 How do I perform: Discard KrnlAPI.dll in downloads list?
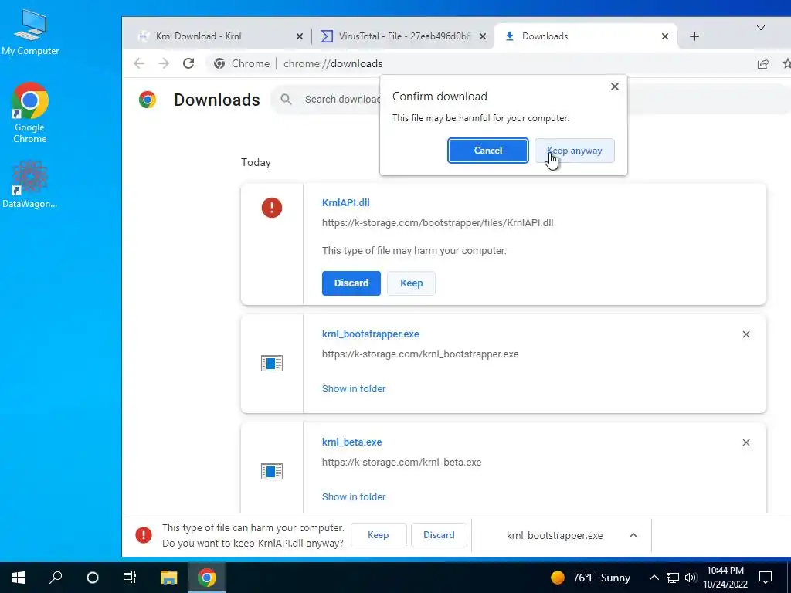(x=351, y=283)
